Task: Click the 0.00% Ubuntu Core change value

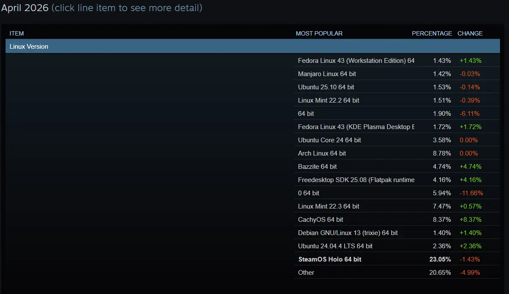Action: 469,140
